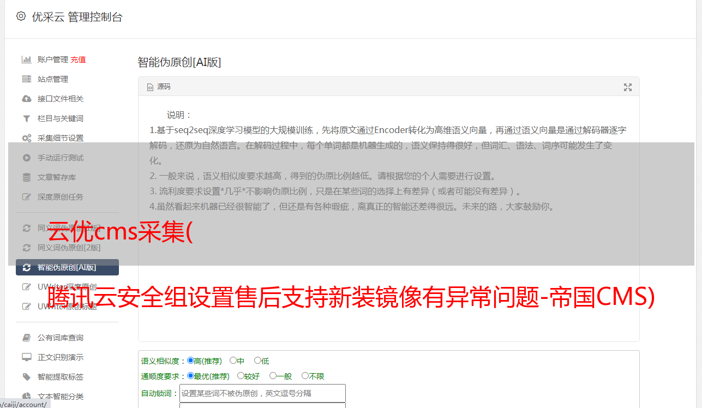
Task: Toggle fullscreen icon in editor toolbar
Action: pos(628,87)
